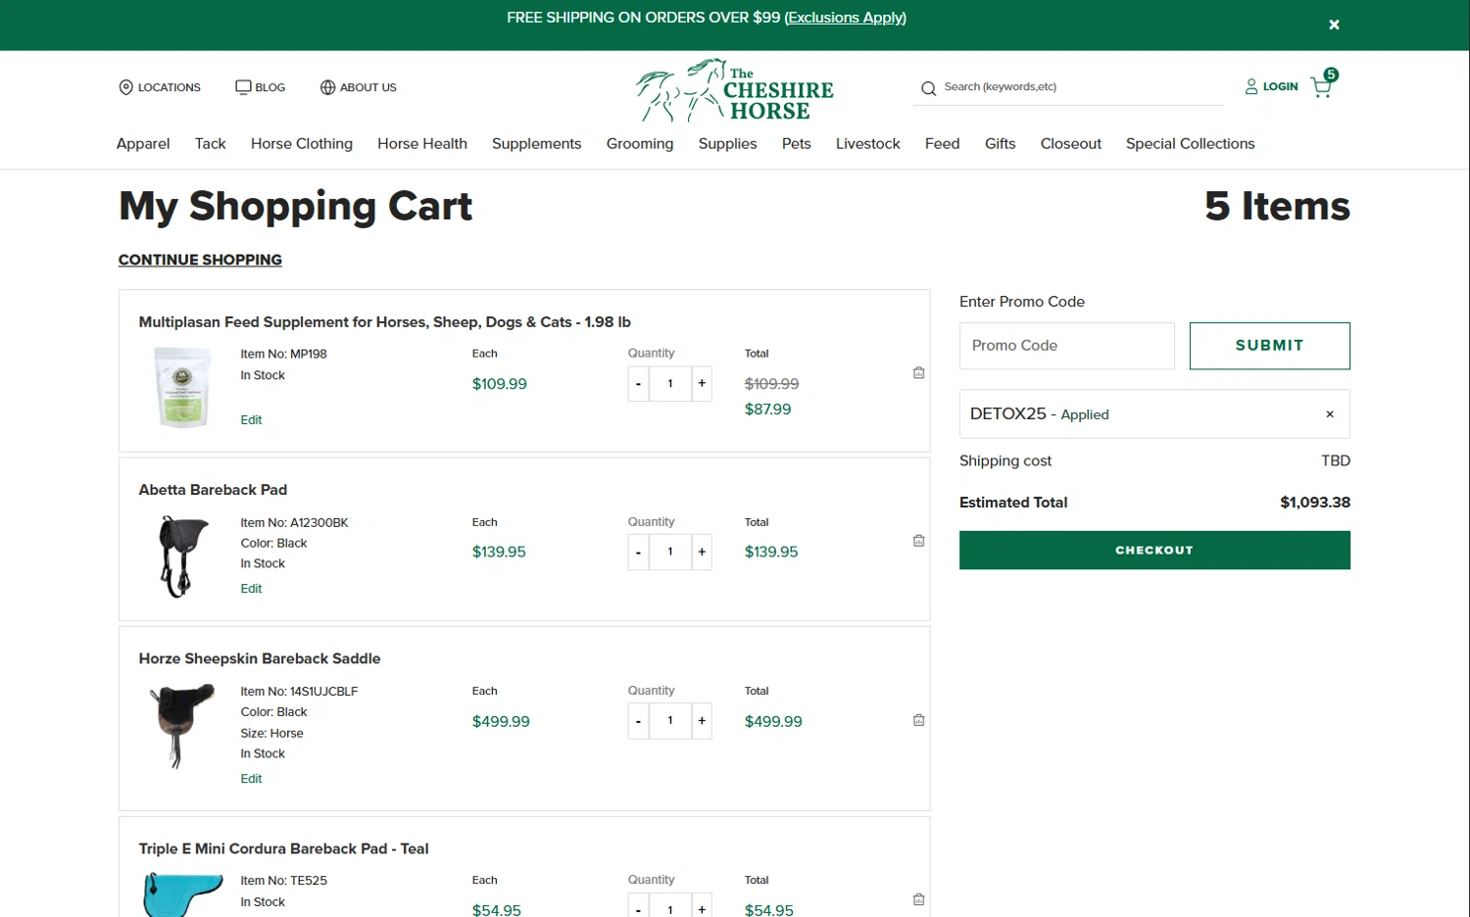Decrease Abetta Bareback Pad quantity
This screenshot has width=1470, height=917.
click(638, 552)
